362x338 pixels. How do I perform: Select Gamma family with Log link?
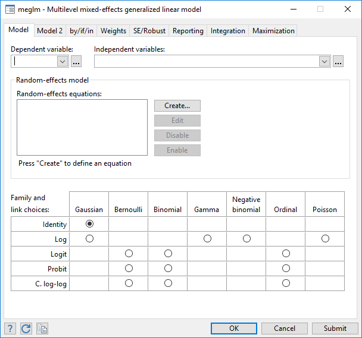[x=207, y=238]
